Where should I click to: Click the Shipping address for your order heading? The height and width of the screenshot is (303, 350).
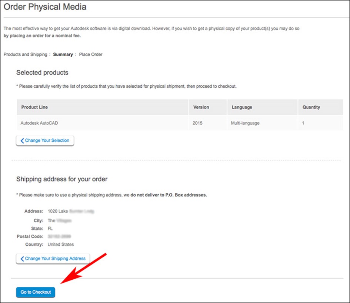pyautogui.click(x=62, y=179)
